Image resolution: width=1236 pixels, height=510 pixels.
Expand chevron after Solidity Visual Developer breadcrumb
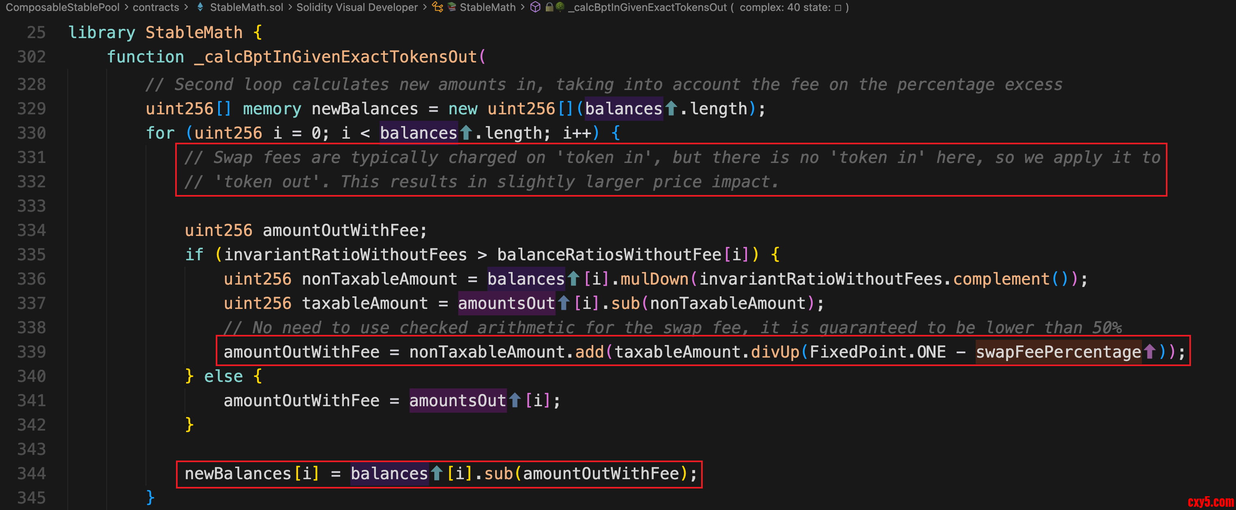point(425,7)
